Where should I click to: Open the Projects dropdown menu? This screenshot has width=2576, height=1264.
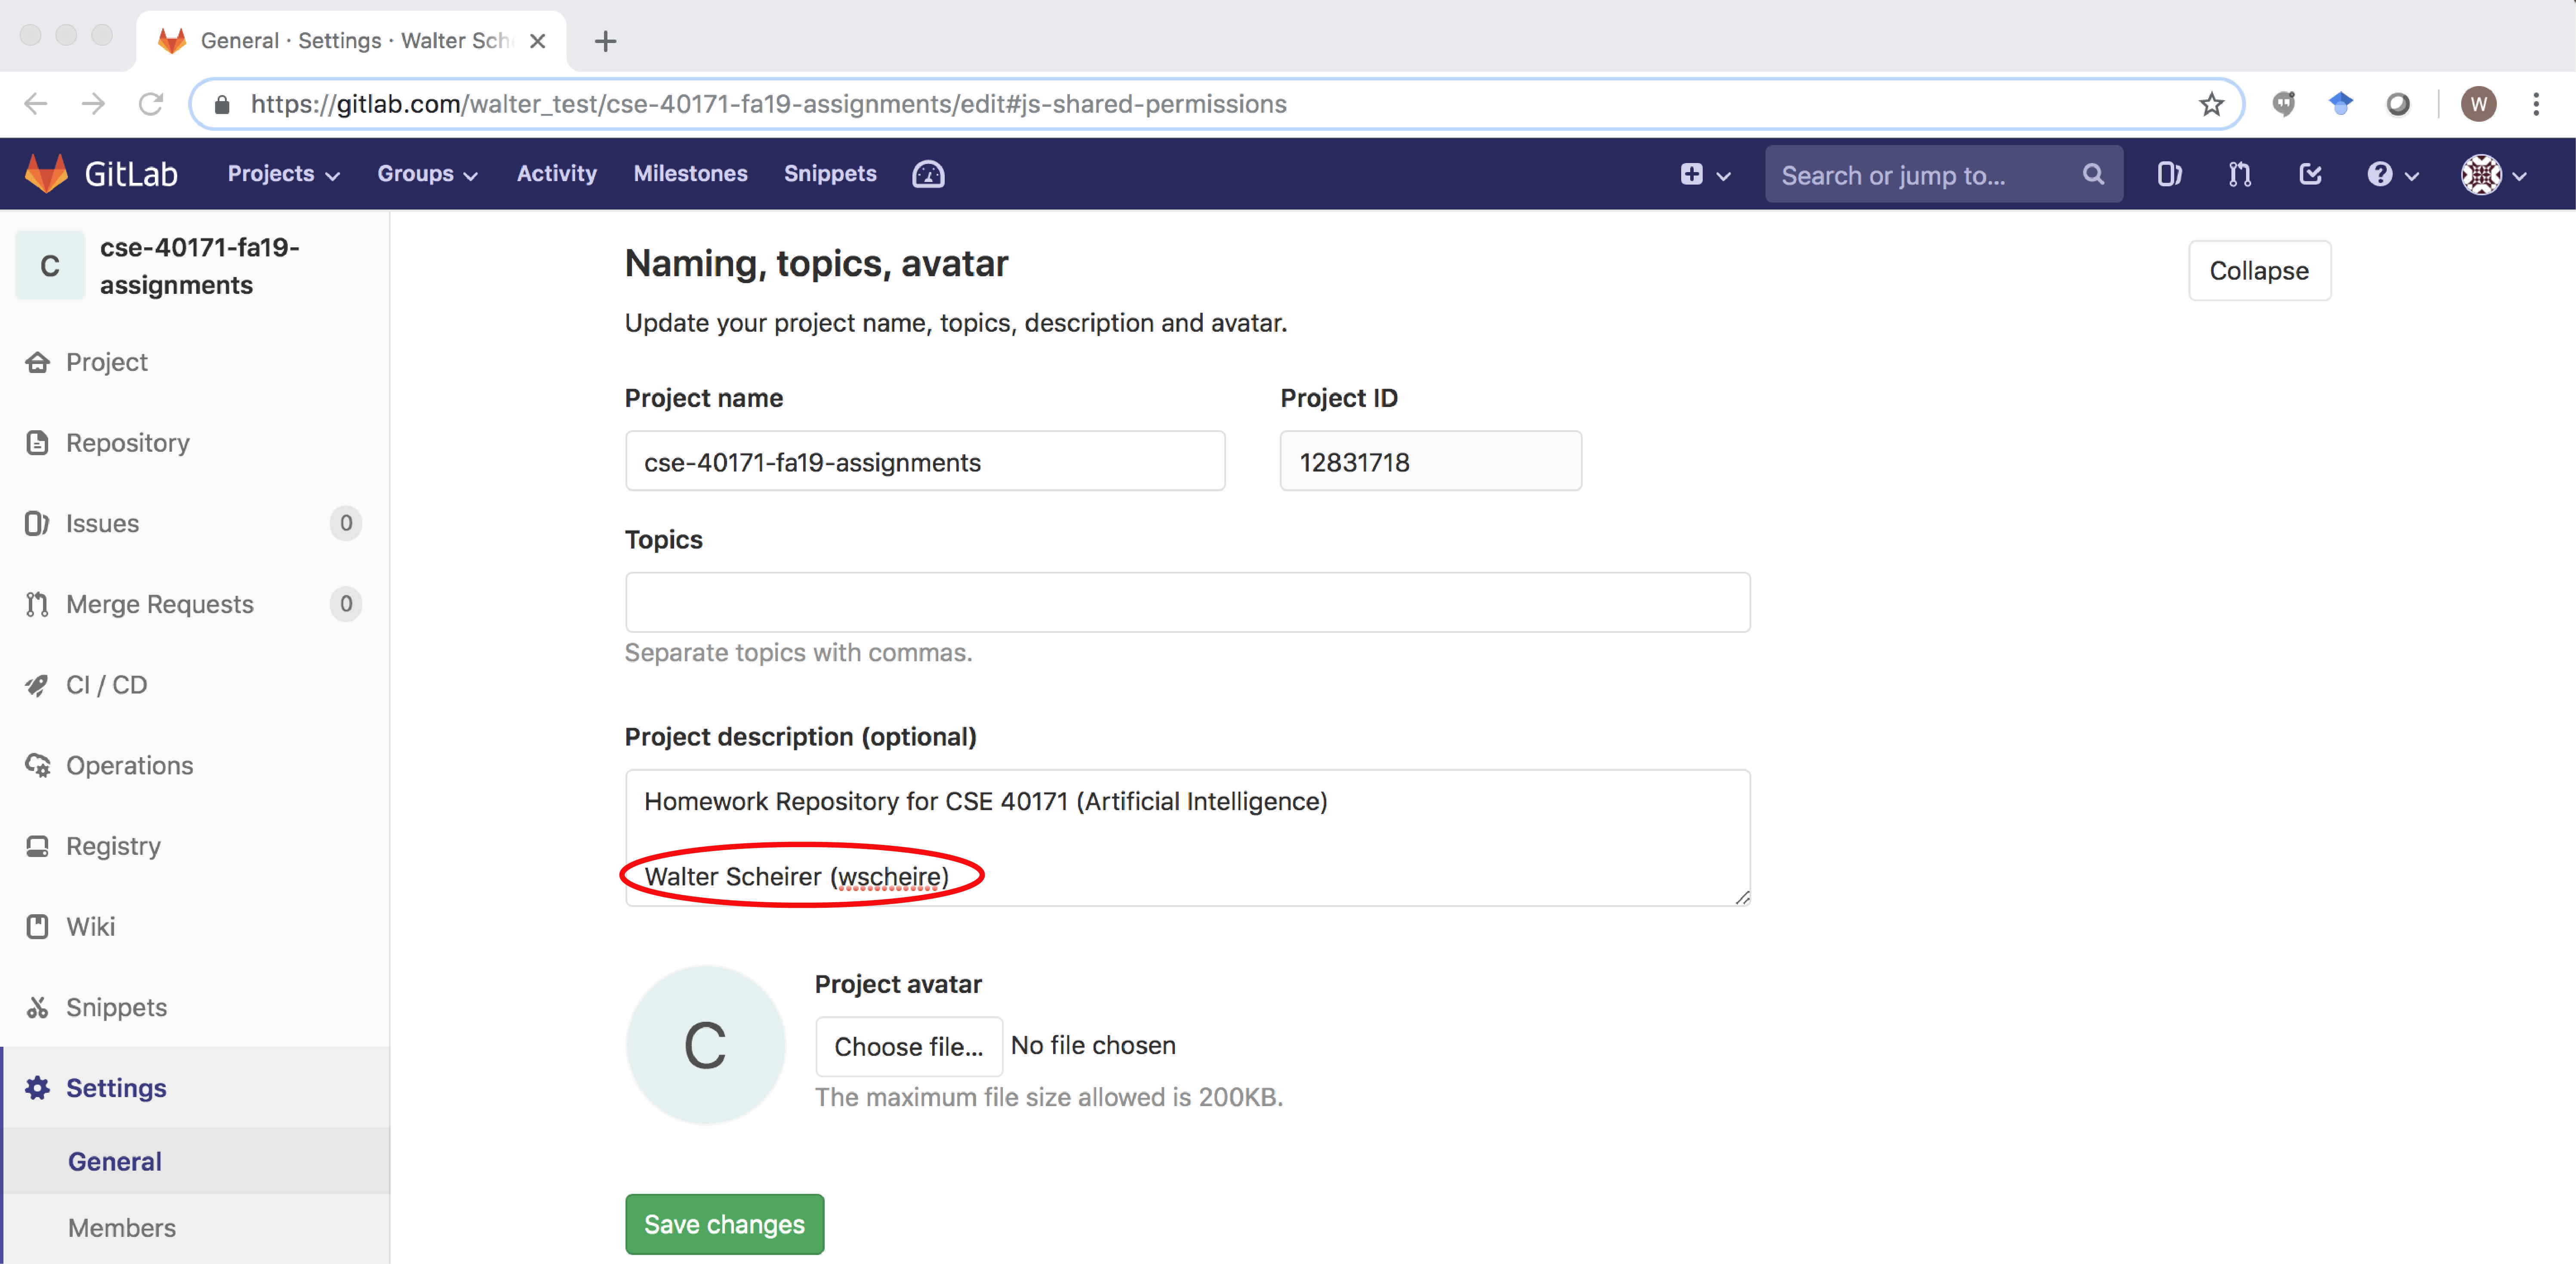point(284,174)
